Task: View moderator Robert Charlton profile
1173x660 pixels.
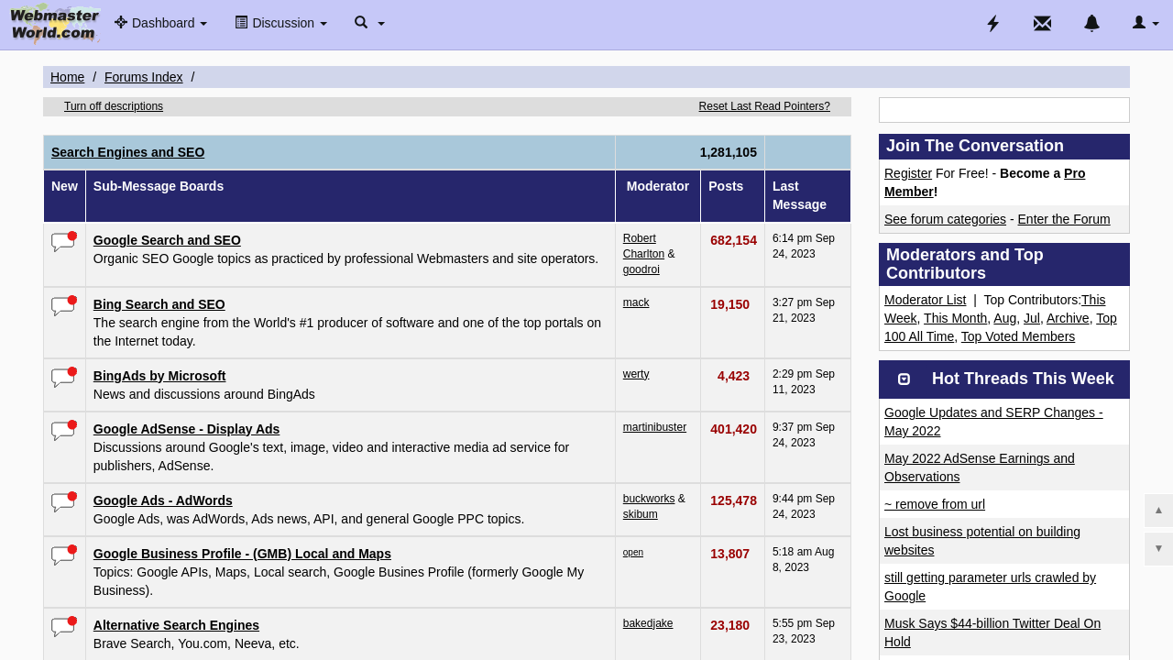Action: [643, 246]
